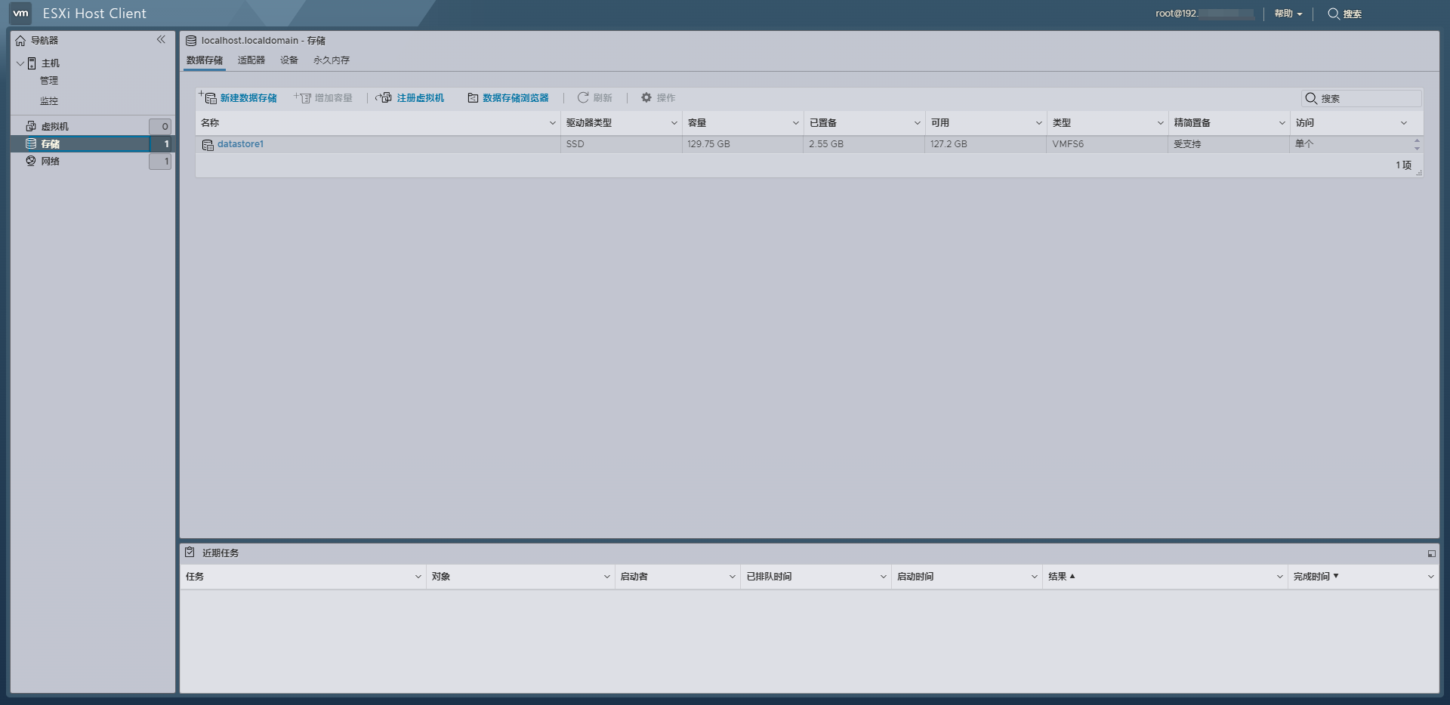The height and width of the screenshot is (705, 1450).
Task: Open the 容量 column filter dropdown
Action: pos(795,122)
